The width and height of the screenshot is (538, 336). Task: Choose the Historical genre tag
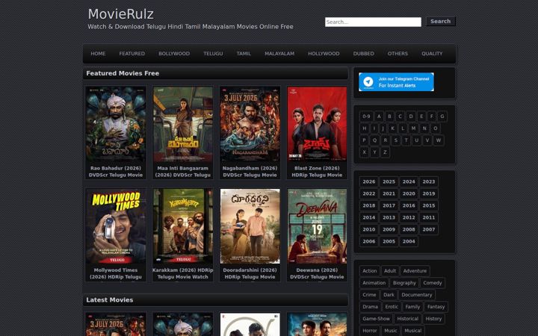[408, 319]
